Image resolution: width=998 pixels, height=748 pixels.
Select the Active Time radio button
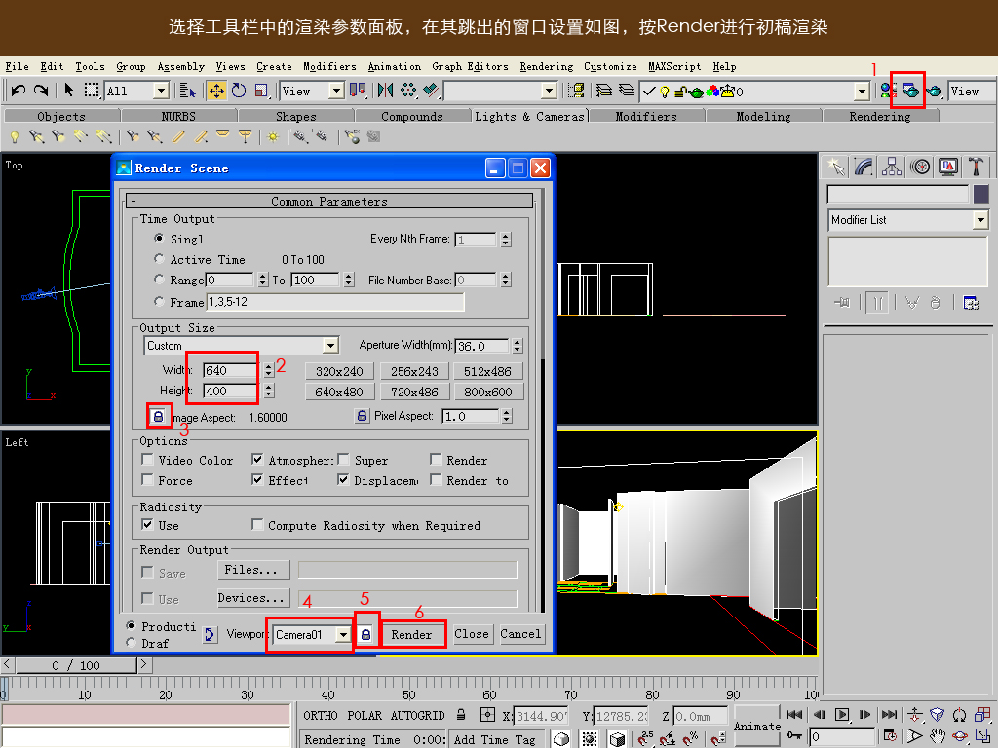159,258
